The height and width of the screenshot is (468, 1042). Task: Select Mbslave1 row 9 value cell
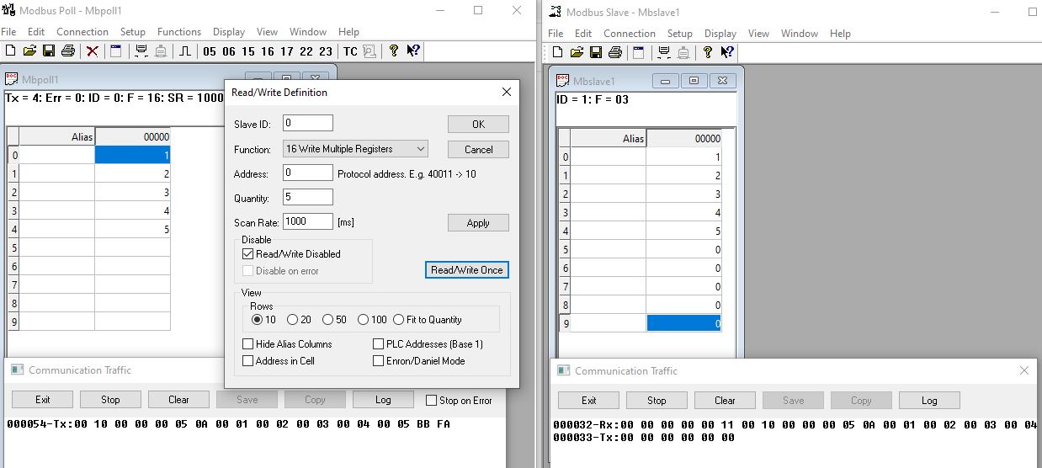coord(683,323)
